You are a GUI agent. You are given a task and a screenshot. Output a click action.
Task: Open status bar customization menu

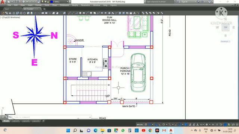[237, 125]
